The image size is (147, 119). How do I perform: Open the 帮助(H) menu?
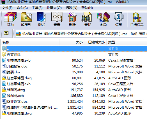pyautogui.click(x=87, y=8)
